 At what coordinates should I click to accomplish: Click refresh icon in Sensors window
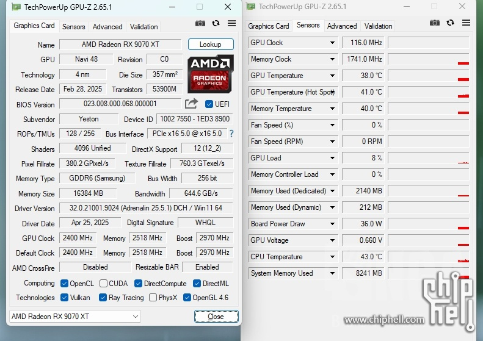click(x=451, y=23)
